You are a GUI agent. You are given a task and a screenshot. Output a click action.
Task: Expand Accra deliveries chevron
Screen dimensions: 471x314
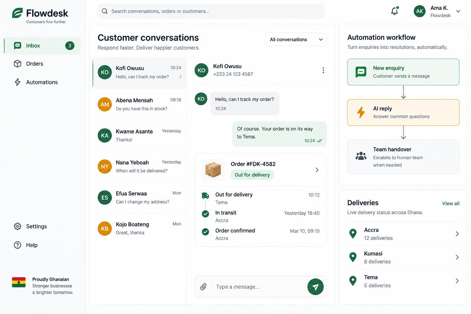click(457, 234)
